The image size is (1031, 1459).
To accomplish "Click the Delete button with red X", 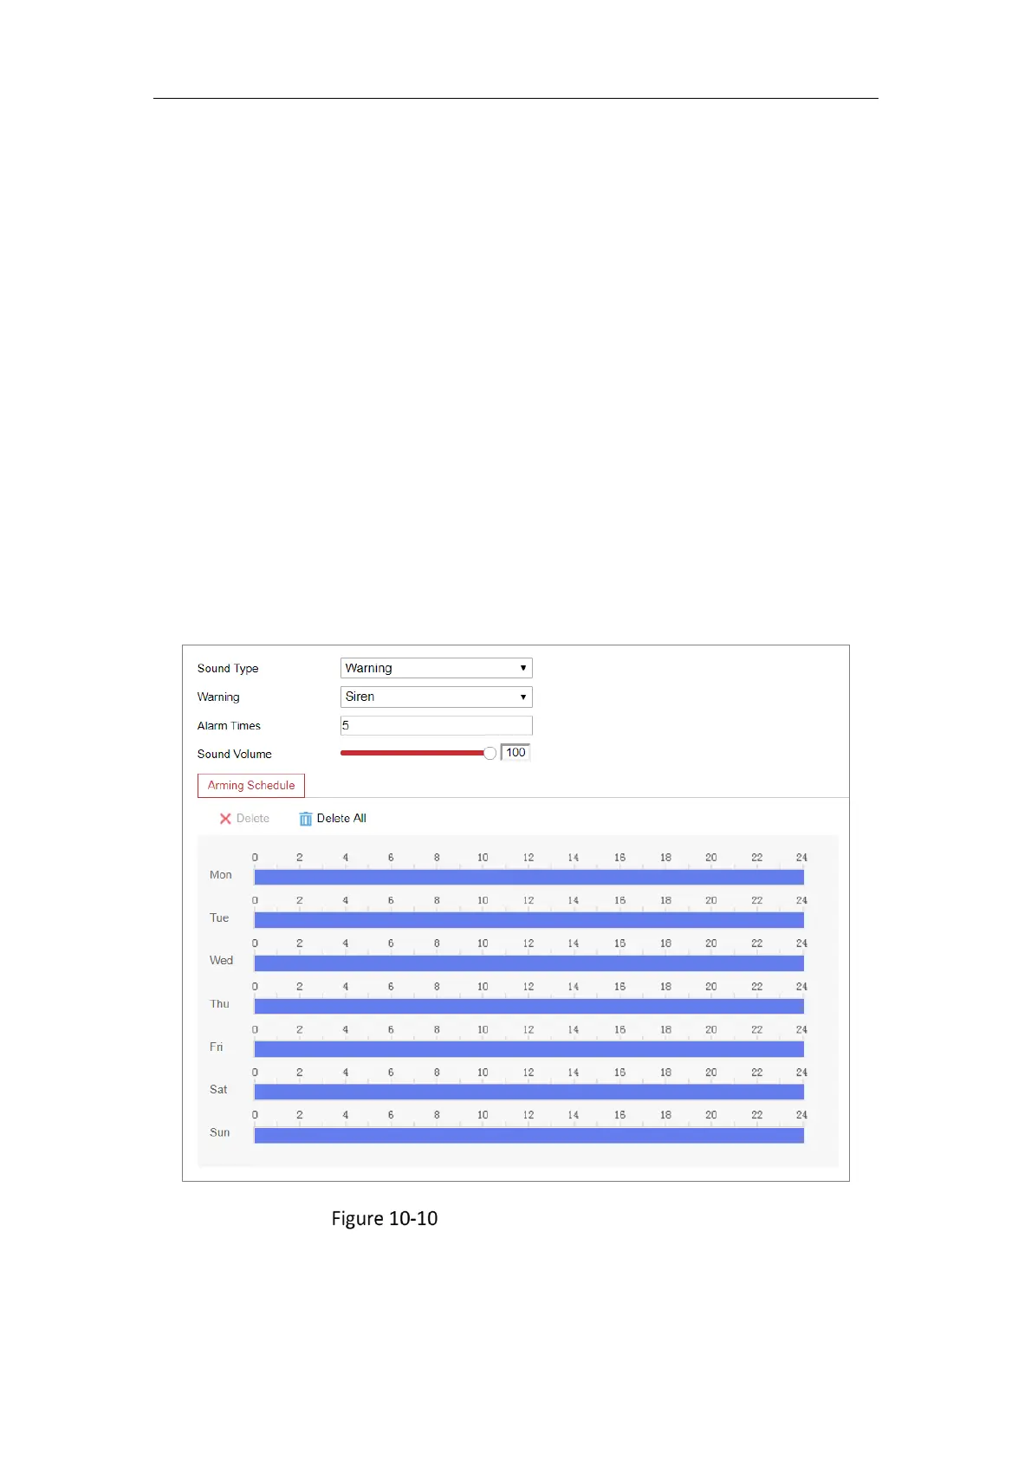I will 244,818.
